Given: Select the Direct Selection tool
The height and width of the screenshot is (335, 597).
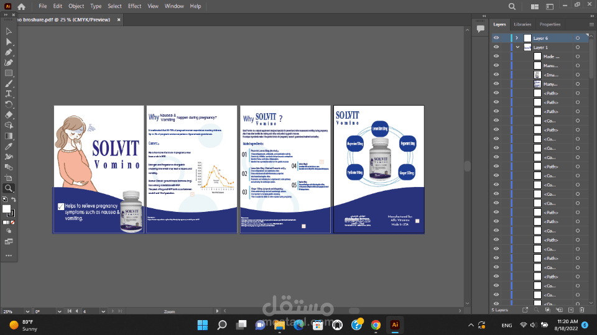Looking at the screenshot, I should click(x=9, y=42).
